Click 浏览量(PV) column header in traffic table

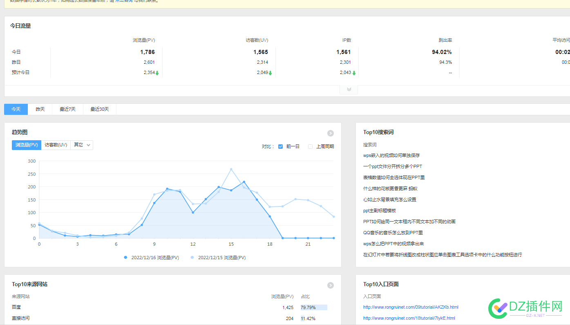144,40
